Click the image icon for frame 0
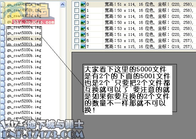The height and width of the screenshot is (139, 196). tap(83, 4)
